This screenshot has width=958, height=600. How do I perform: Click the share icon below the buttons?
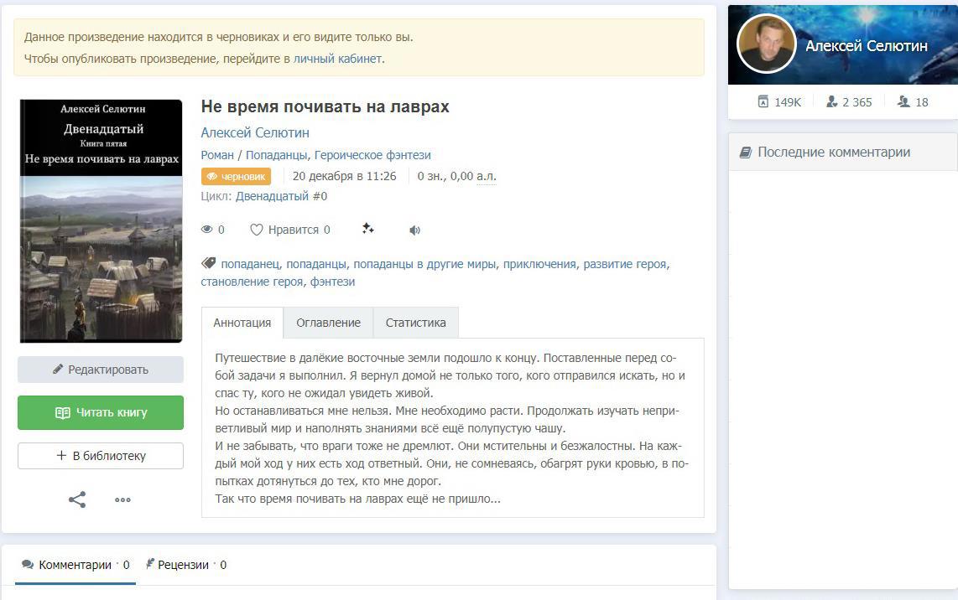77,499
